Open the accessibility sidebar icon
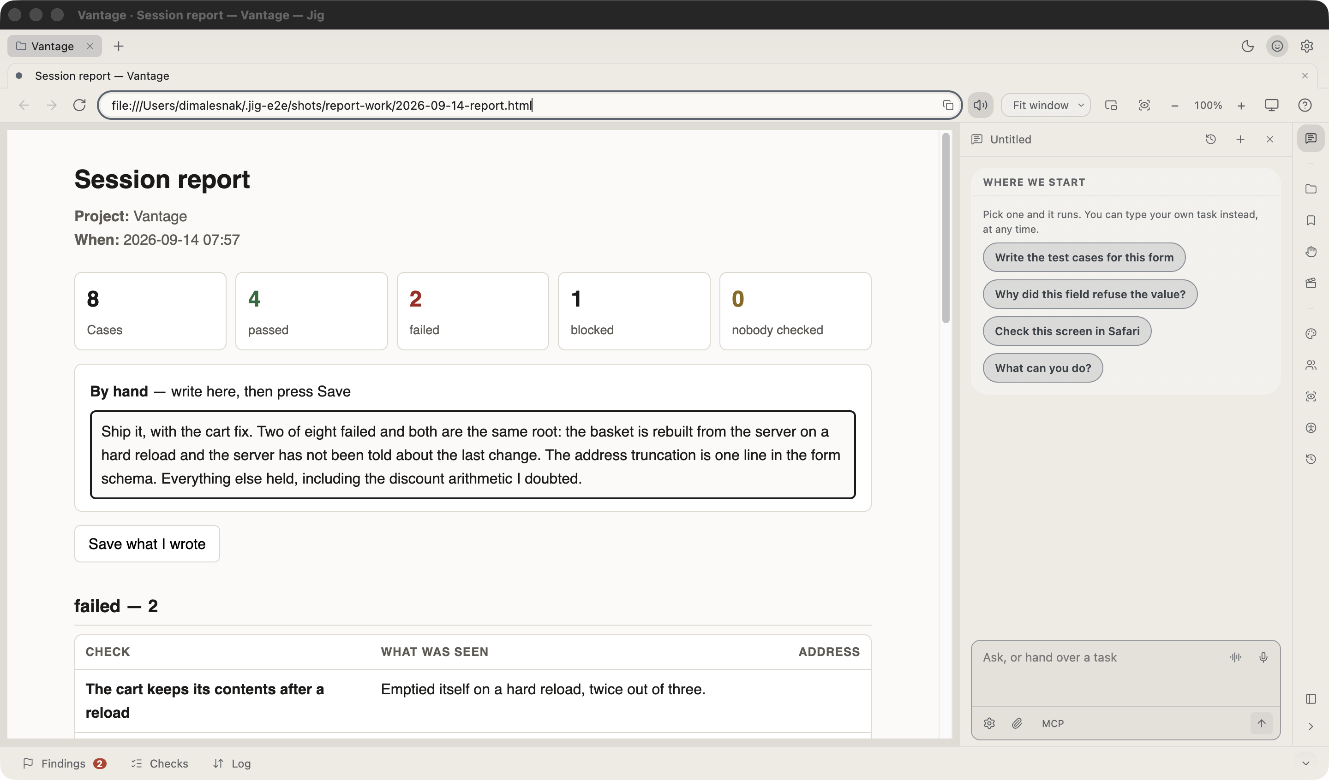Screen dimensions: 1329x780 pos(1311,427)
